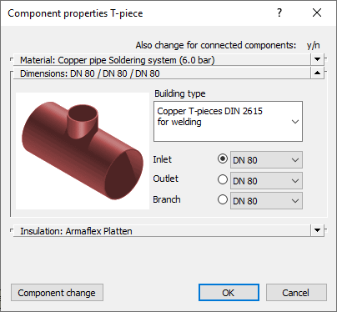Click the Dimensions: DN 80 header
The width and height of the screenshot is (337, 312).
(162, 73)
